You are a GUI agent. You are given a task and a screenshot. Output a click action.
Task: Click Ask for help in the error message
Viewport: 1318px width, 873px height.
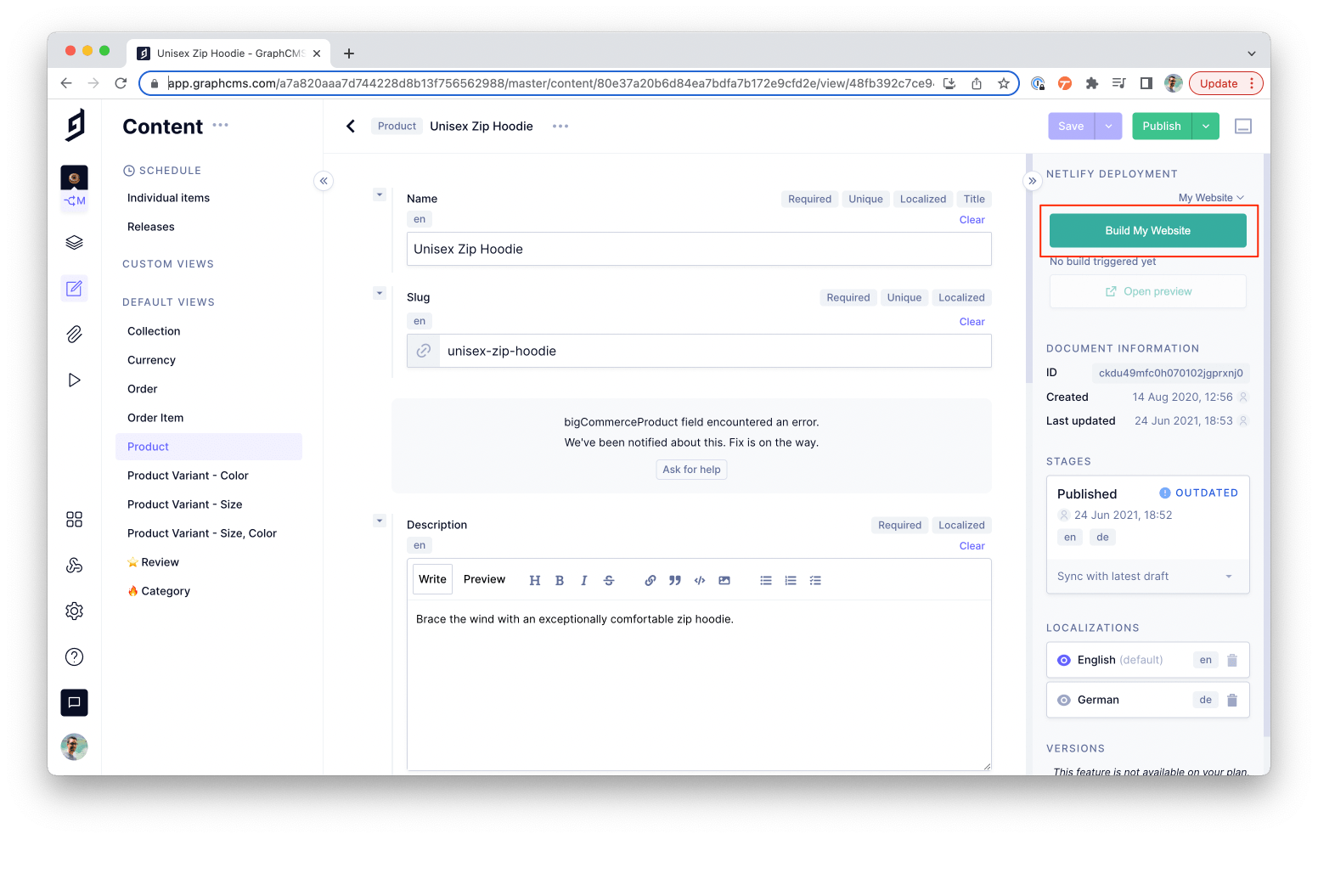pos(690,469)
